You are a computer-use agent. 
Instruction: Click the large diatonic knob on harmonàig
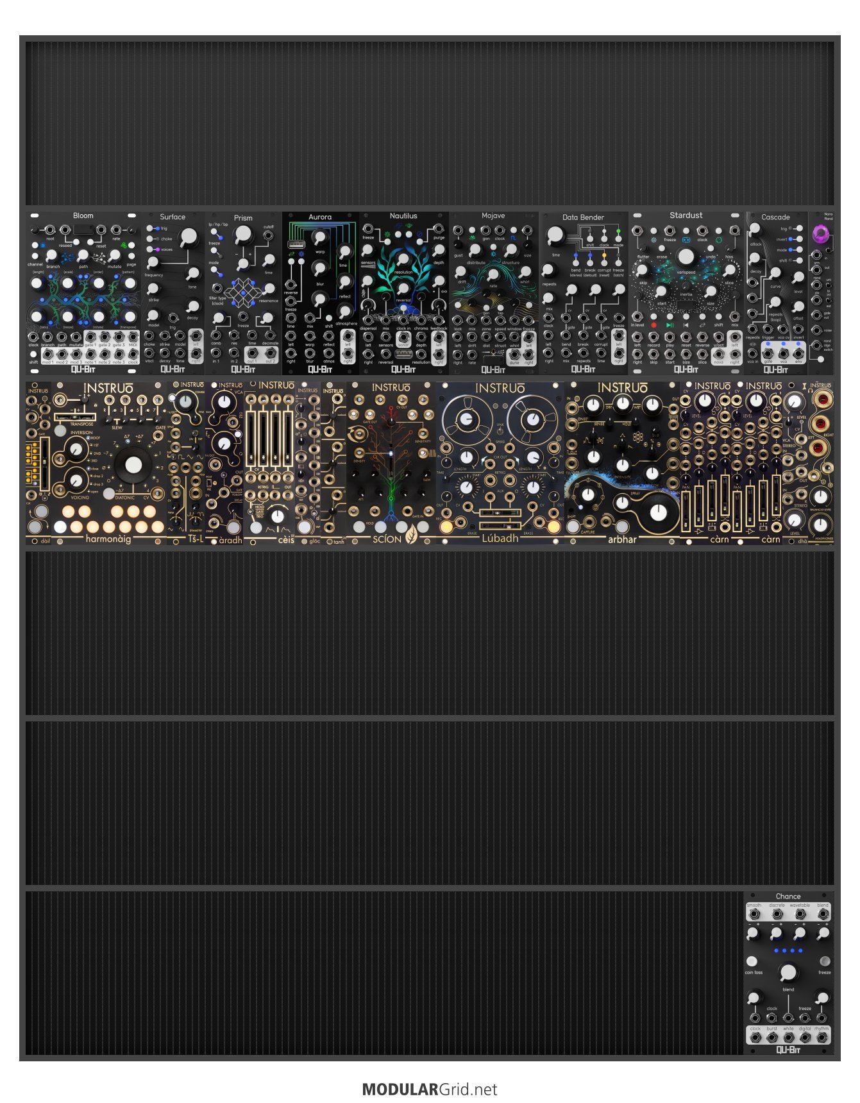point(133,465)
